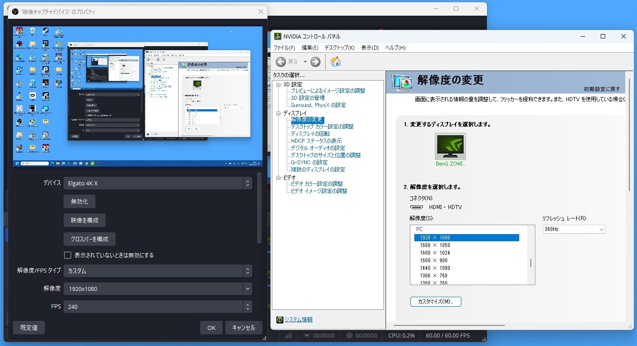Click the カスタマイズ(M)... button
The width and height of the screenshot is (637, 346).
436,302
